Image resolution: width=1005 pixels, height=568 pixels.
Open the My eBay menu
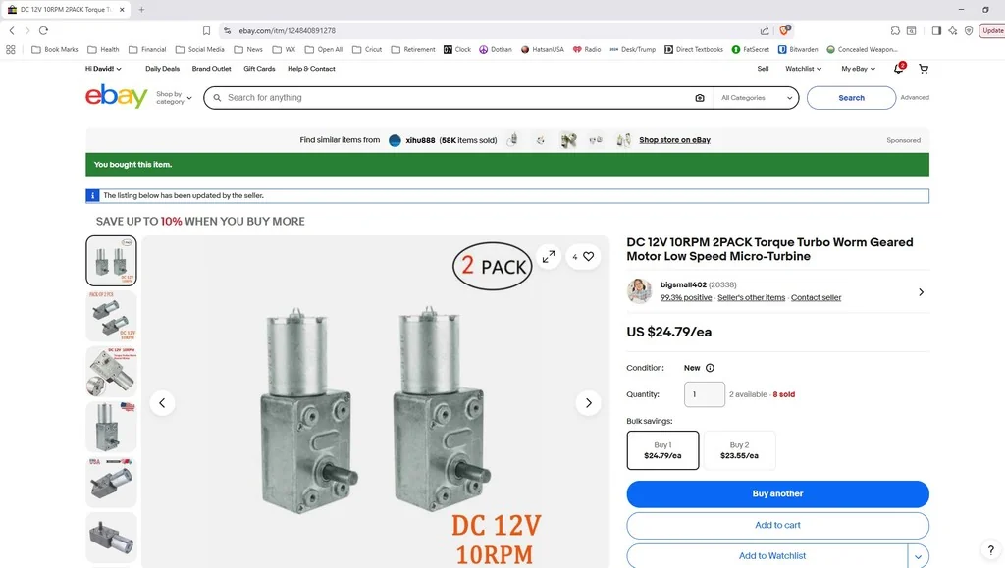[858, 69]
